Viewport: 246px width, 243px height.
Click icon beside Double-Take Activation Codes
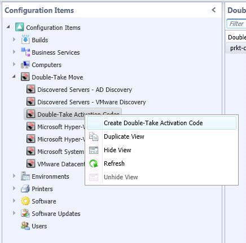31,114
